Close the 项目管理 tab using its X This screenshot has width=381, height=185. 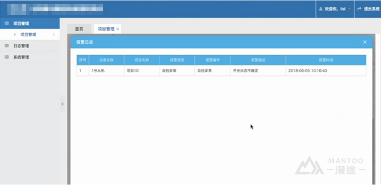tap(118, 29)
